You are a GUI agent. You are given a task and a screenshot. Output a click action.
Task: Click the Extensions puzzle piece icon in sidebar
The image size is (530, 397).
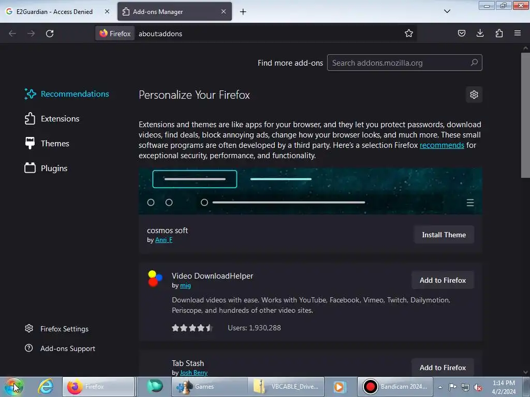[30, 118]
